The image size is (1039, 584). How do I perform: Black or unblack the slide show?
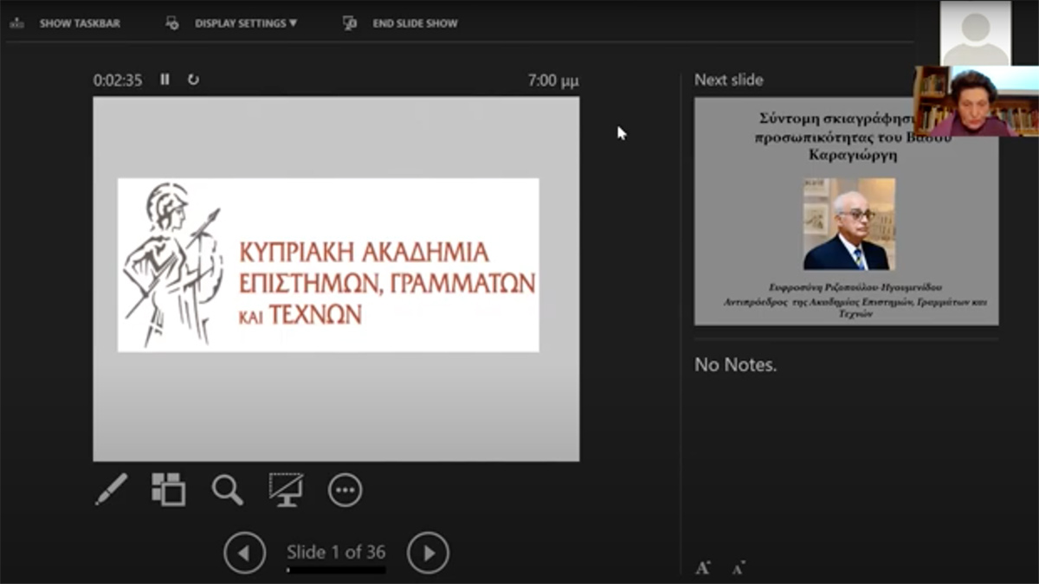286,490
